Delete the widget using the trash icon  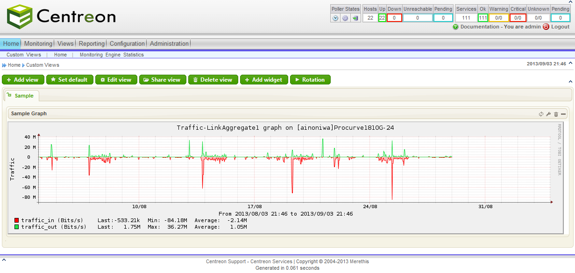556,113
